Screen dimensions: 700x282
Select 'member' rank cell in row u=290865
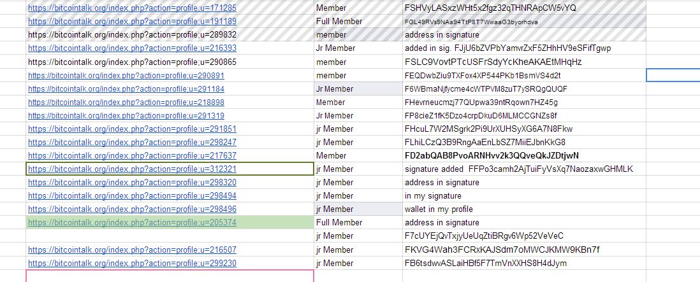358,62
